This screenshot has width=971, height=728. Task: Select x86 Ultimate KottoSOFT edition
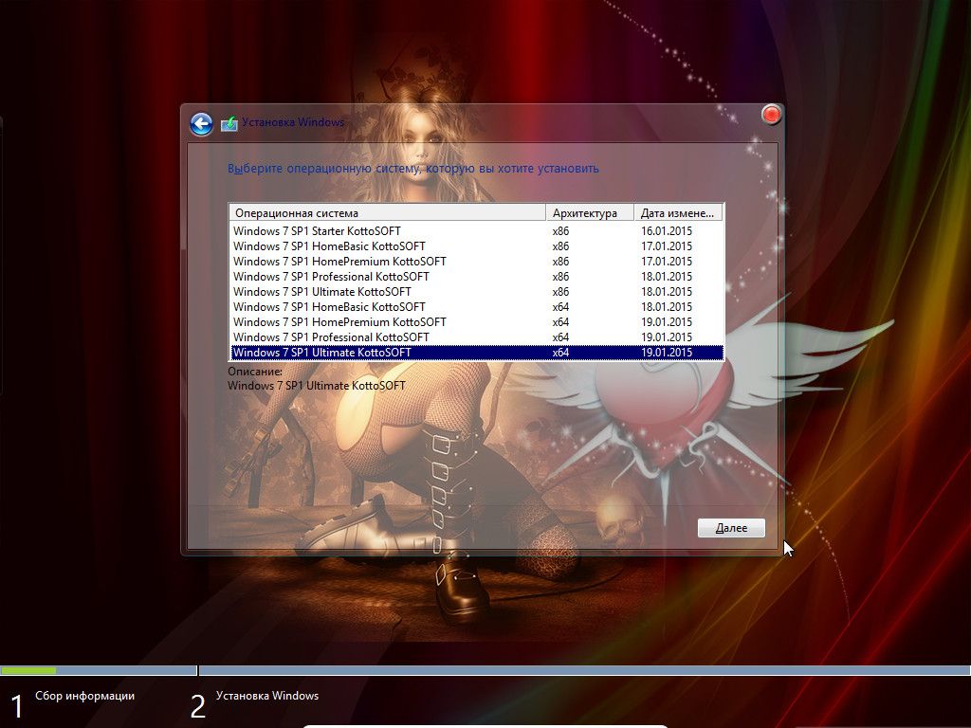[476, 292]
